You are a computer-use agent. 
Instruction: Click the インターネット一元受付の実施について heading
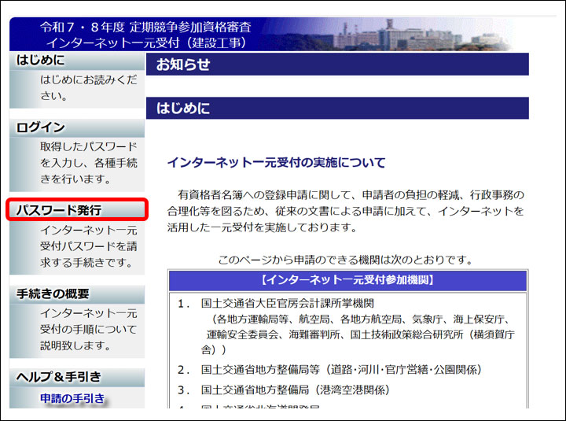pyautogui.click(x=276, y=163)
